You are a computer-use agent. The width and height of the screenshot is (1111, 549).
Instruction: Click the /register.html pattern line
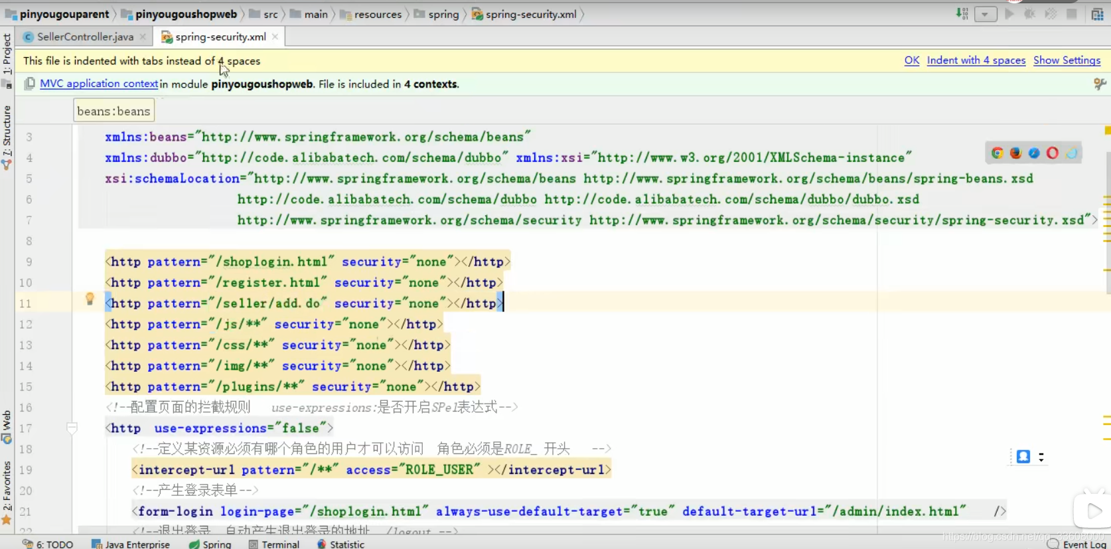click(x=304, y=283)
